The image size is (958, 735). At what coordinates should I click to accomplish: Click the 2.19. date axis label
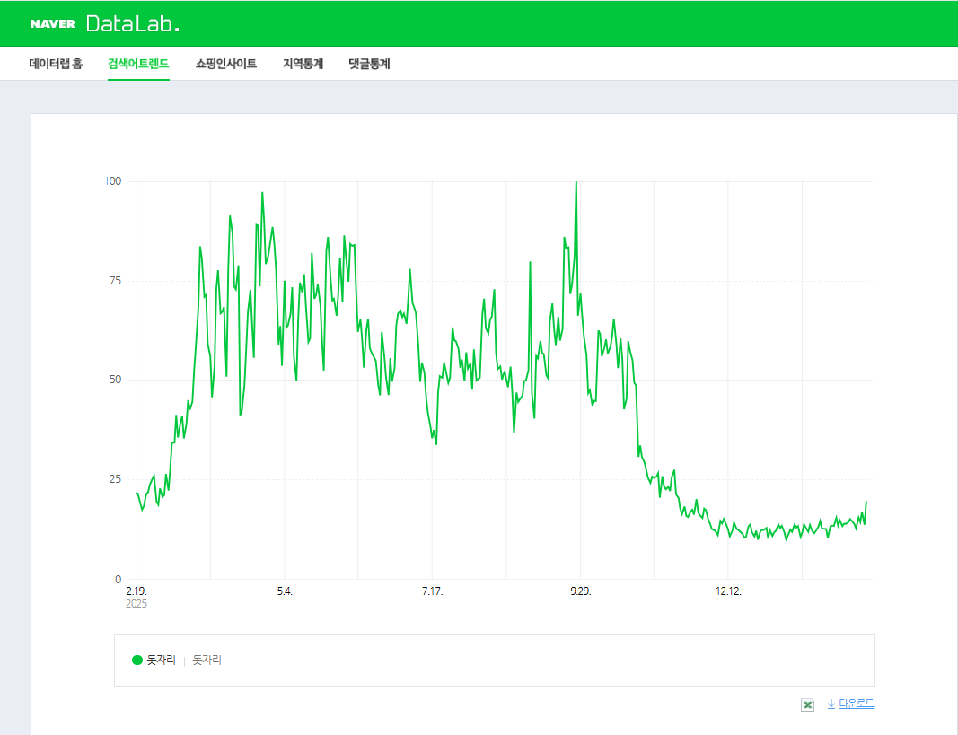136,591
